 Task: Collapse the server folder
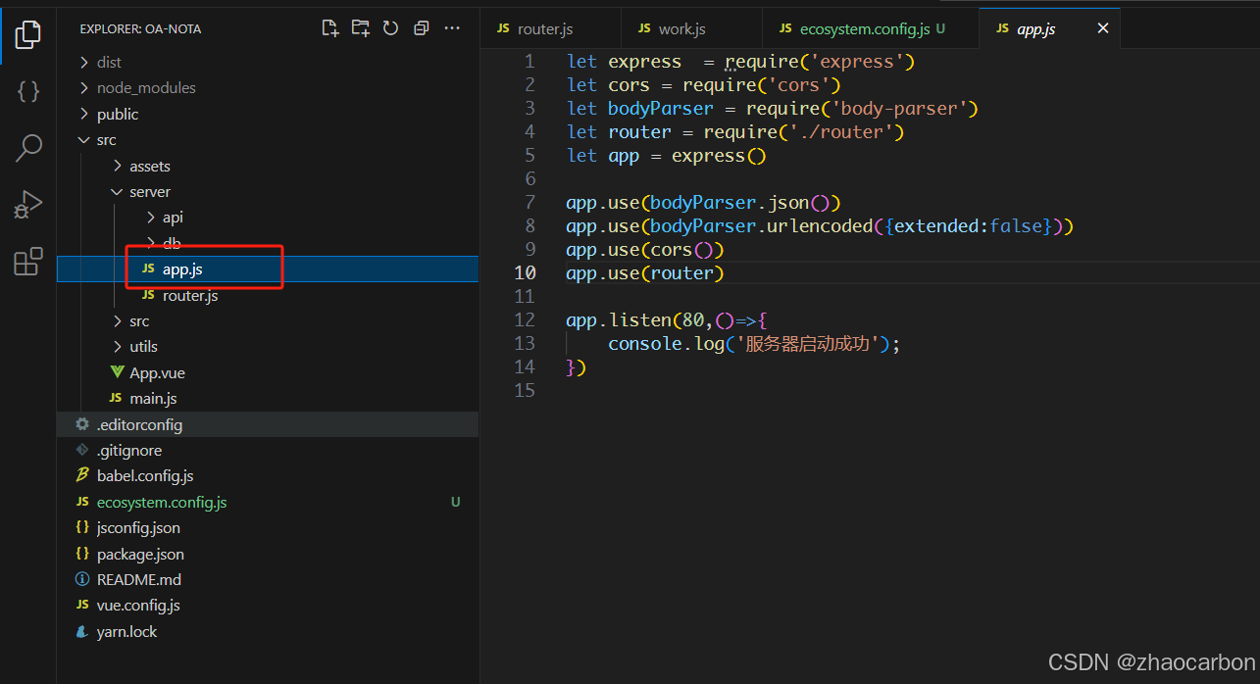(x=149, y=192)
